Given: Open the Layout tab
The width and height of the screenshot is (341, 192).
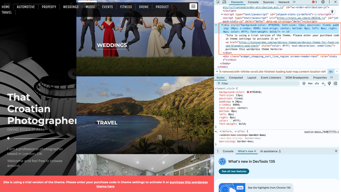Looking at the screenshot, I should coord(252,77).
